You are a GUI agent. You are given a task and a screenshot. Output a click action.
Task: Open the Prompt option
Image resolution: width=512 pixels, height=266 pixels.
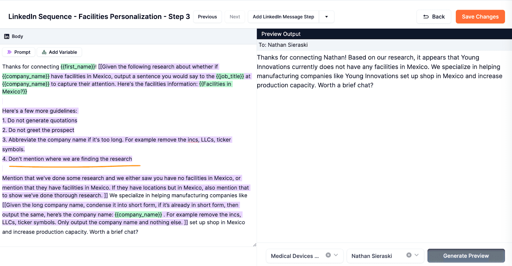click(19, 52)
